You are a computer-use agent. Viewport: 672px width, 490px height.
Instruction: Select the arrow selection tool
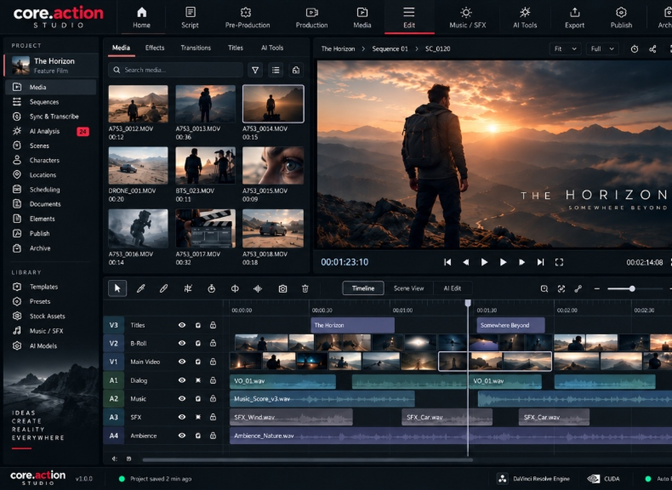(x=117, y=288)
